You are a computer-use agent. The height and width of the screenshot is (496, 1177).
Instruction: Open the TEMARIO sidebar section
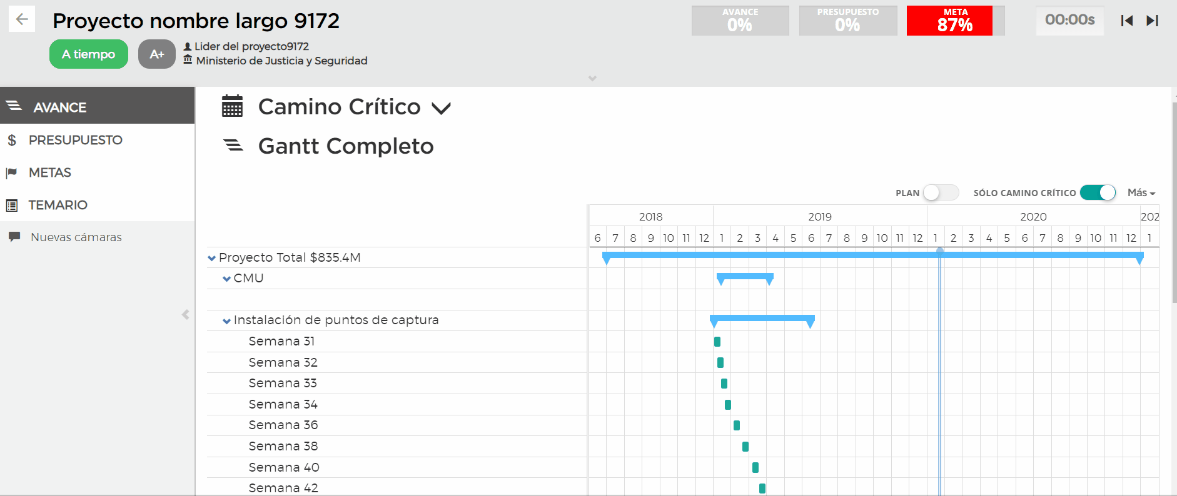[58, 205]
